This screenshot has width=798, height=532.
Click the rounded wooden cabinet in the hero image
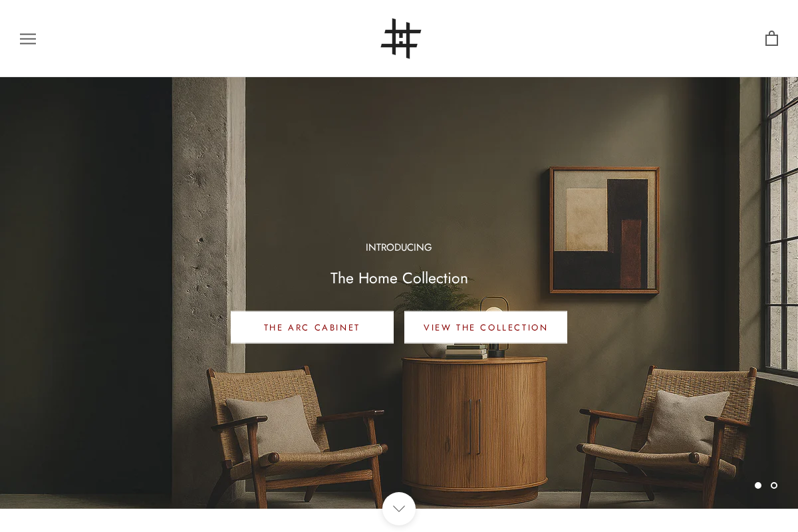pos(474,429)
